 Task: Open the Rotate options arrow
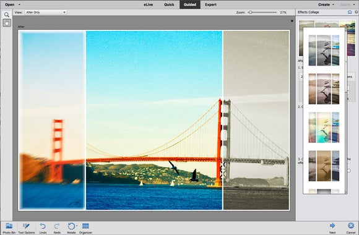[77, 226]
